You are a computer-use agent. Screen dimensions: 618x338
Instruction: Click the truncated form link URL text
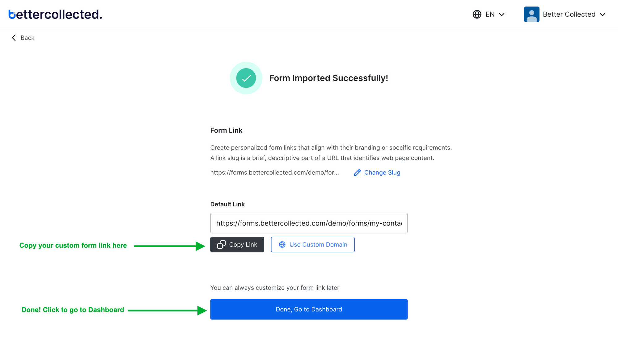click(x=274, y=172)
